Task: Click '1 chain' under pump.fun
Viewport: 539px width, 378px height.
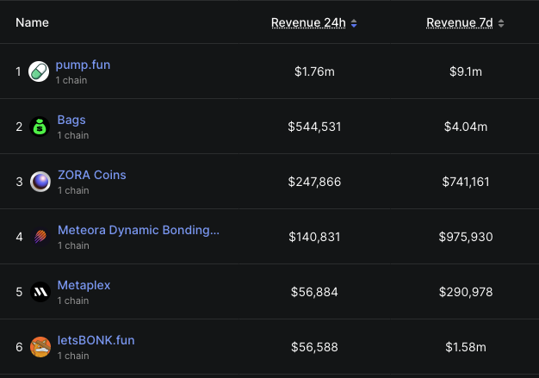Action: pyautogui.click(x=71, y=80)
